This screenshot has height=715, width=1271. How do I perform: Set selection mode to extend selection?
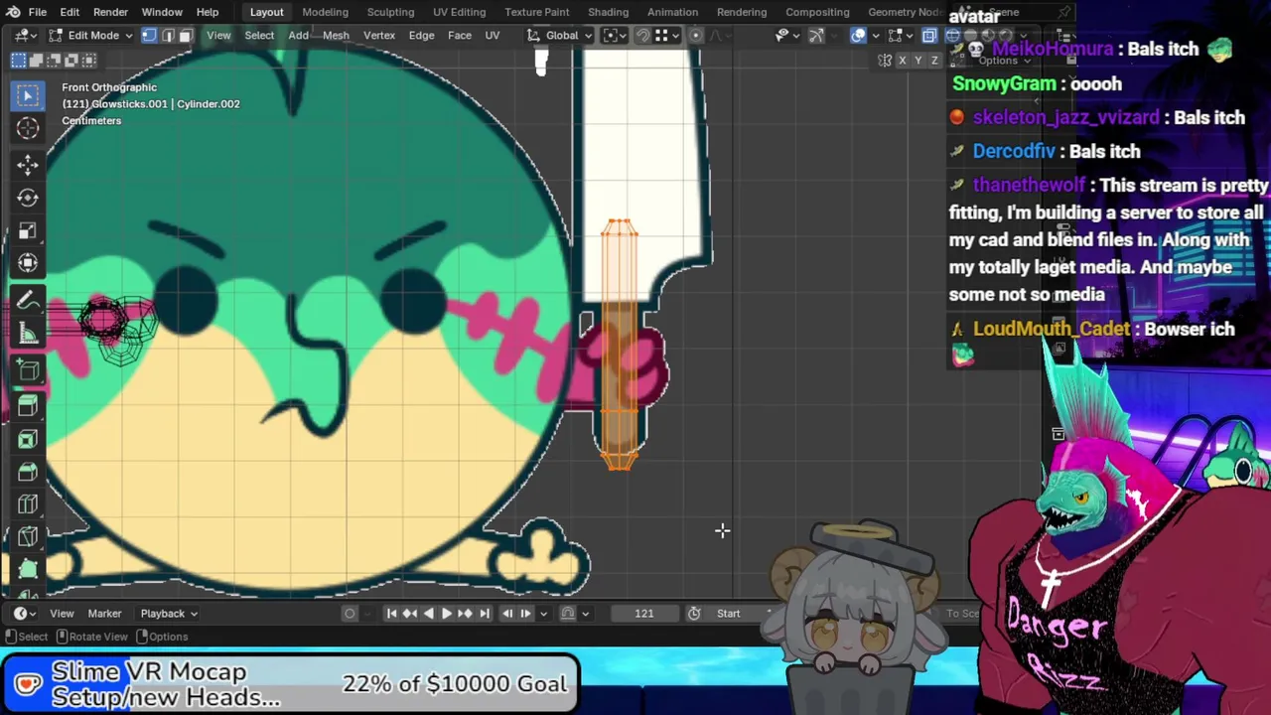point(36,61)
